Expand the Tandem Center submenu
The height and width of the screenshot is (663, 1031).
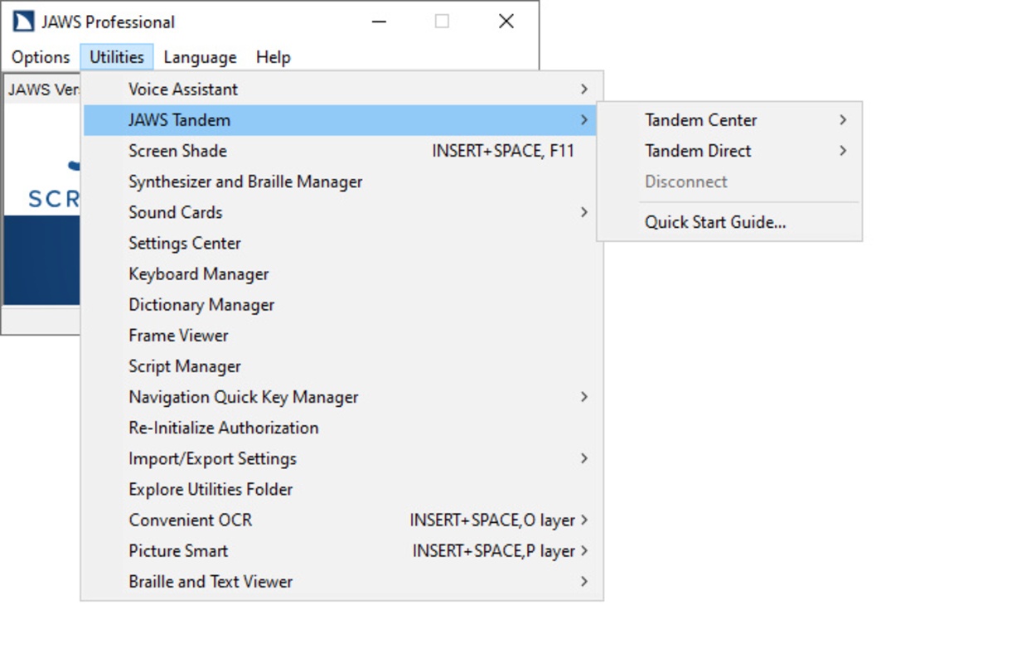(700, 120)
